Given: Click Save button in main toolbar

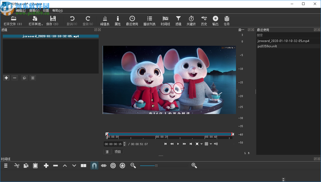Looking at the screenshot, I should 52,21.
